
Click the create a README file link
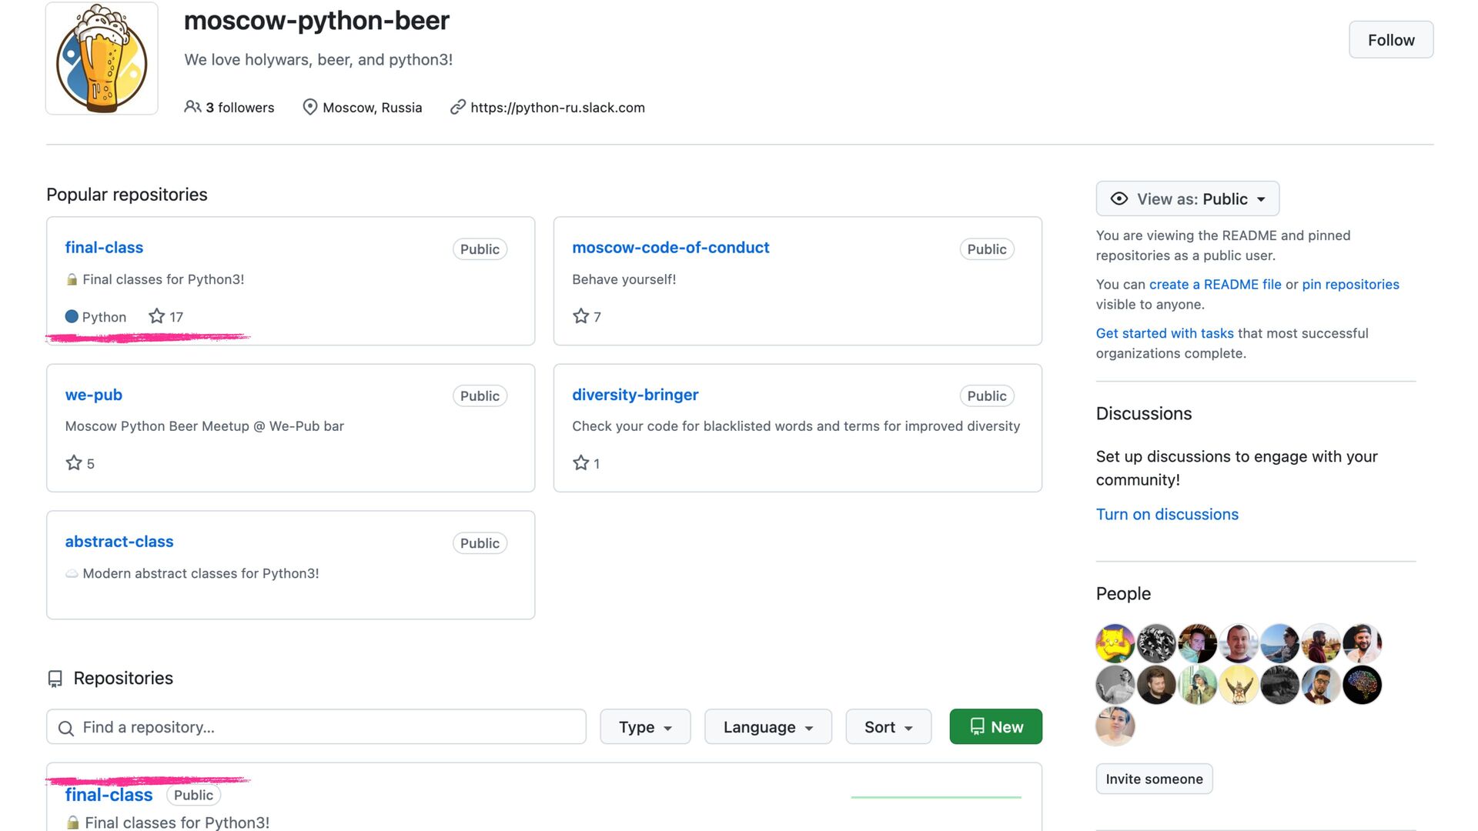tap(1215, 285)
